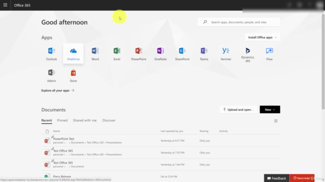Open Test Office 365 opened at 7:55 PM

click(x=63, y=151)
